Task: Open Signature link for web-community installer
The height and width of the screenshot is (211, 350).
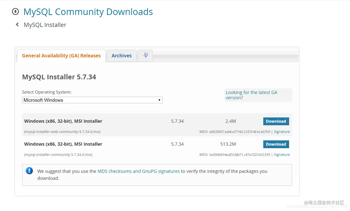Action: pos(282,132)
